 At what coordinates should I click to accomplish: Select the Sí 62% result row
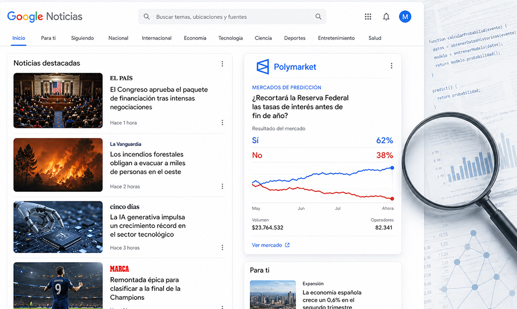pos(323,140)
